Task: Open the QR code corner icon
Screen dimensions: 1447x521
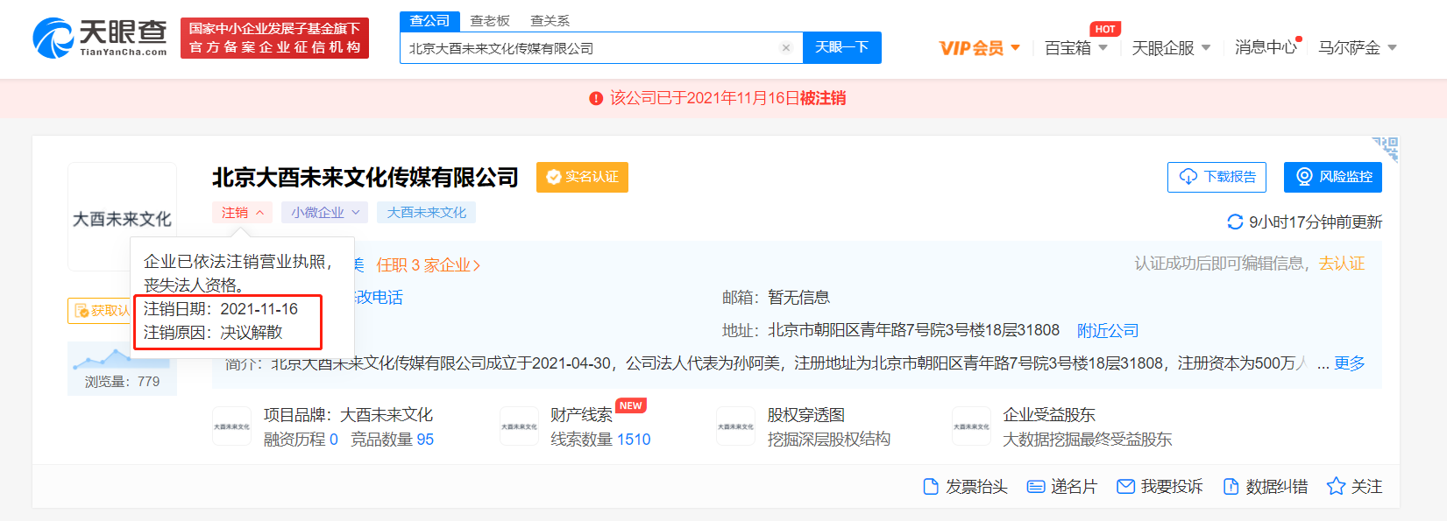Action: [x=1386, y=149]
